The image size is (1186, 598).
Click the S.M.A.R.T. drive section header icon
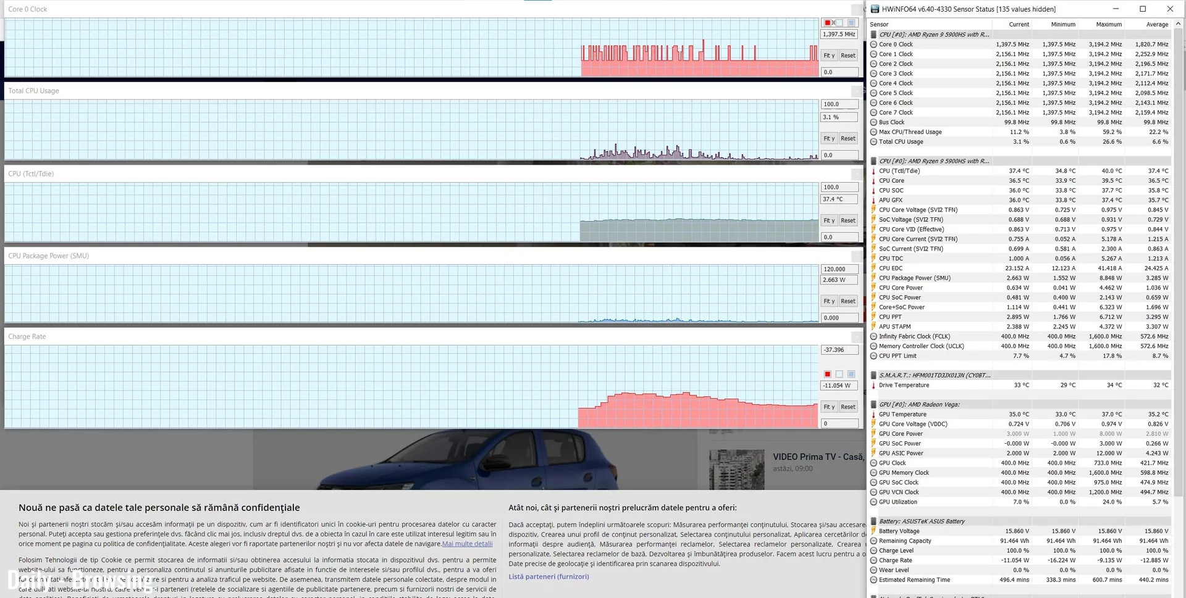point(873,375)
